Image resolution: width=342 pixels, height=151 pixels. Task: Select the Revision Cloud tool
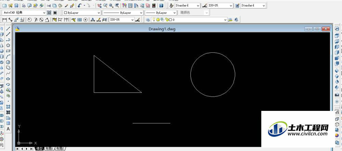click(8, 68)
